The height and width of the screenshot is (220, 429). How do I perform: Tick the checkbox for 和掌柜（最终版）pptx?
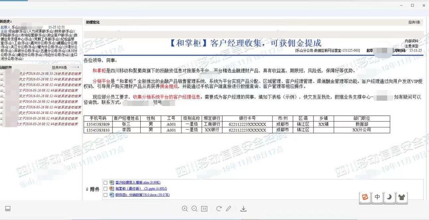[105, 189]
